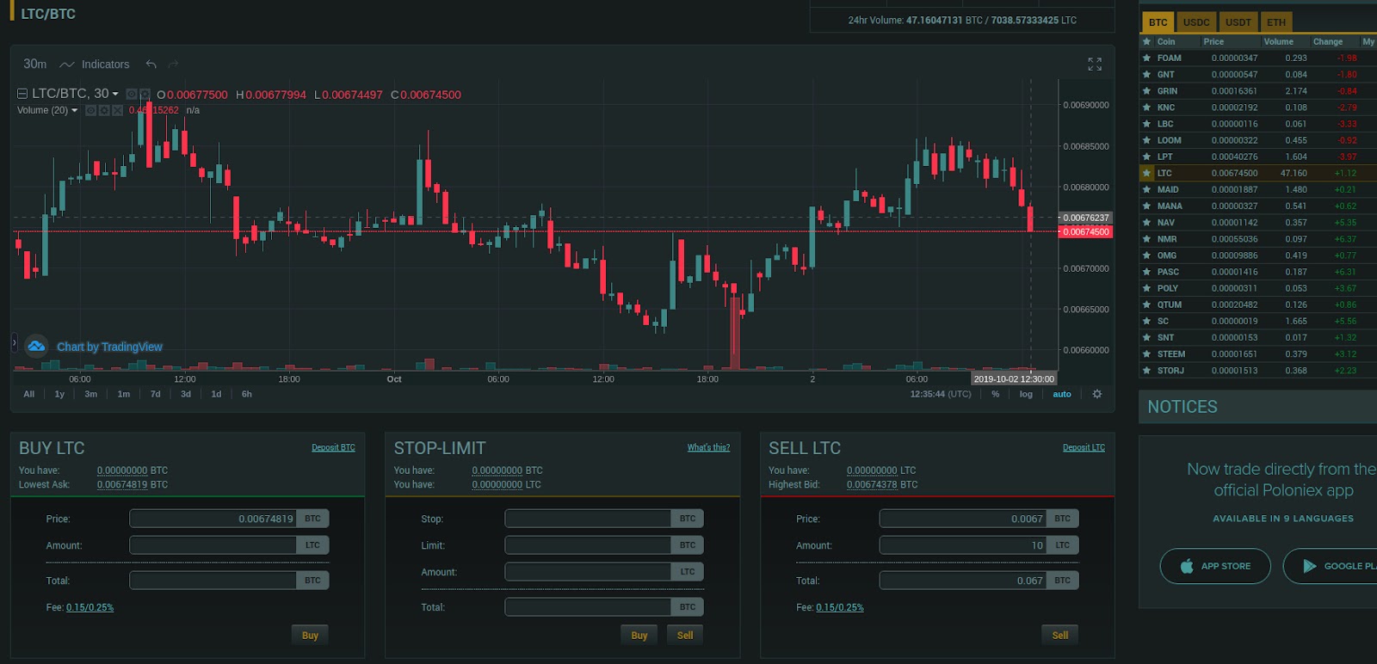Toggle favorite star for POLY
This screenshot has height=664, width=1377.
coord(1146,288)
